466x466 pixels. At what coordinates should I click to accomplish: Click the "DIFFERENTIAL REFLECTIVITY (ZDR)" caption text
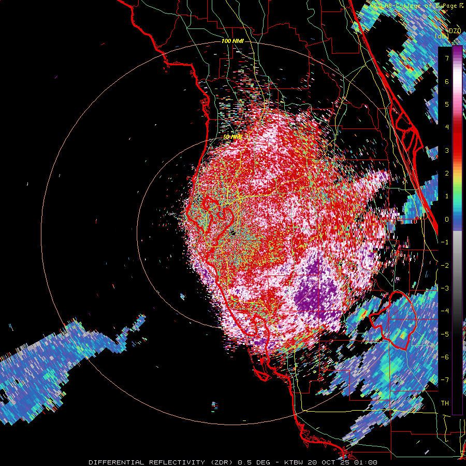coord(162,462)
